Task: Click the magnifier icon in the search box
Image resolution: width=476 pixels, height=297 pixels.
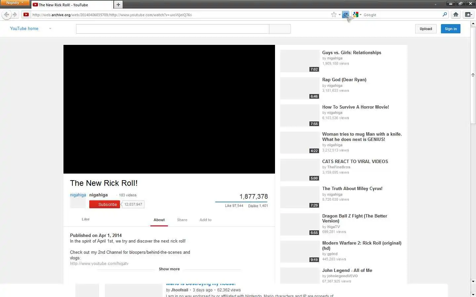Action: pos(445,15)
